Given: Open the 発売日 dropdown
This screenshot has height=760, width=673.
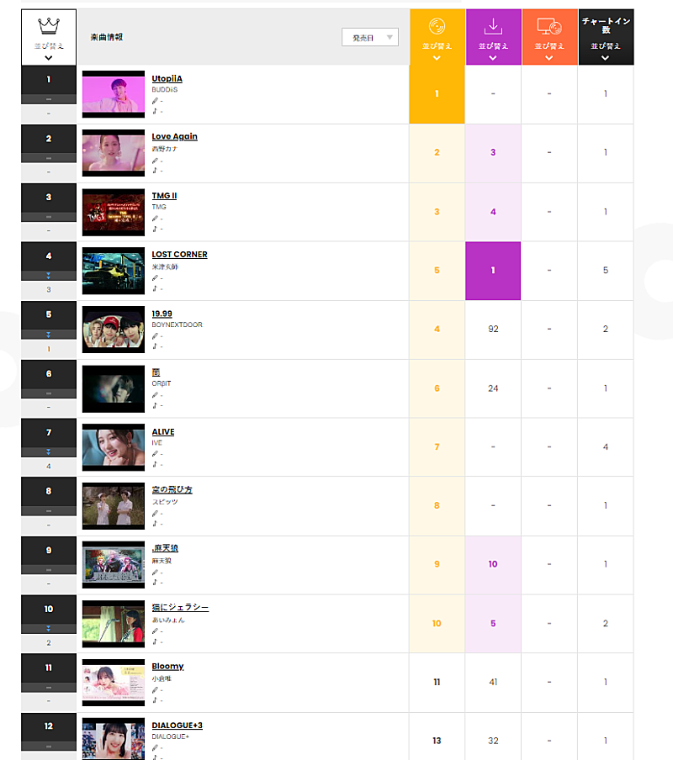Looking at the screenshot, I should pos(370,37).
